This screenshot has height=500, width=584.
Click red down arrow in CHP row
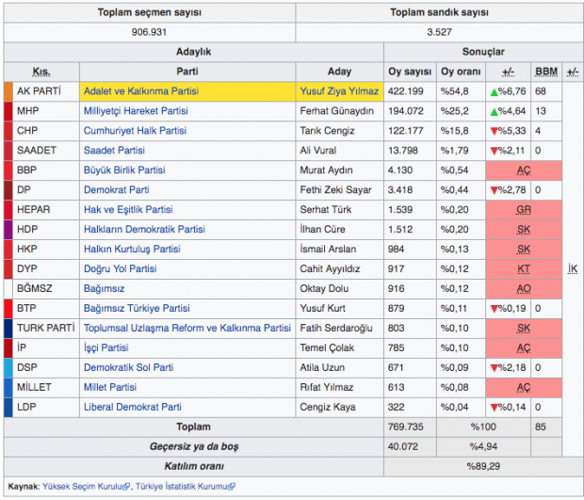click(x=494, y=131)
